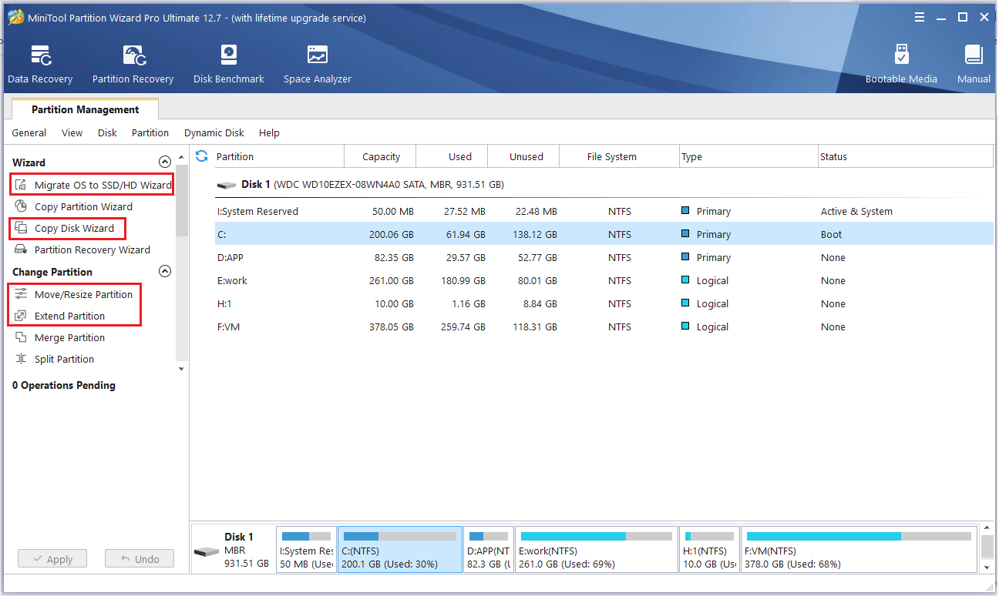Click the Disk 1 drive icon in disk map
Viewport: 999px width, 596px height.
[x=206, y=552]
